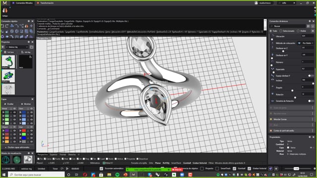Switch dynamic commands to grid view icon

[308, 26]
